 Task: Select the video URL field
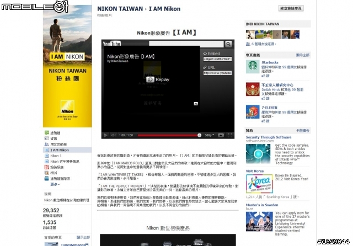pos(217,73)
